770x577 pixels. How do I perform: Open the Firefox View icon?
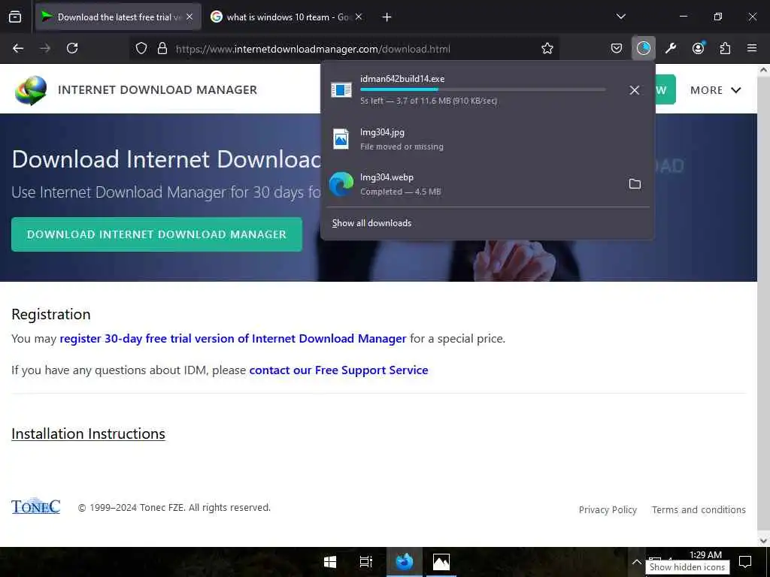(x=15, y=17)
